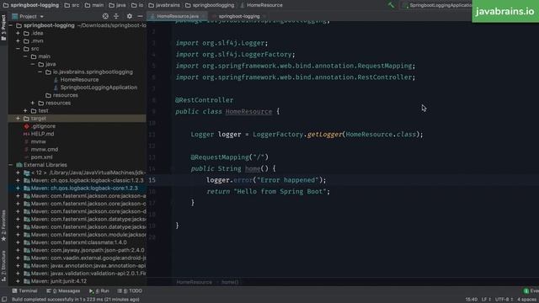Collapse the java folder
The image size is (539, 303).
pyautogui.click(x=33, y=64)
